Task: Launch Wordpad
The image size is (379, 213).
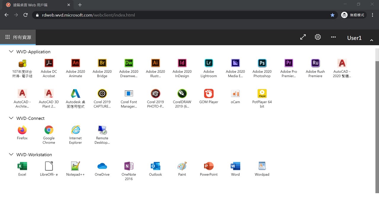Action: point(262,169)
